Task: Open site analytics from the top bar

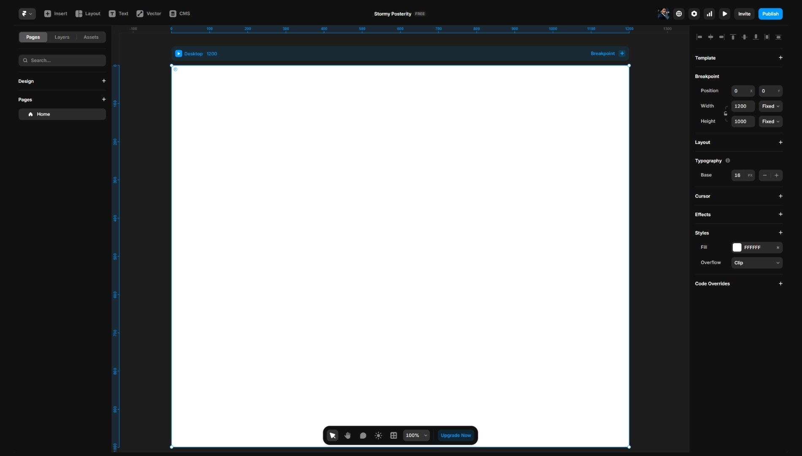Action: tap(709, 14)
